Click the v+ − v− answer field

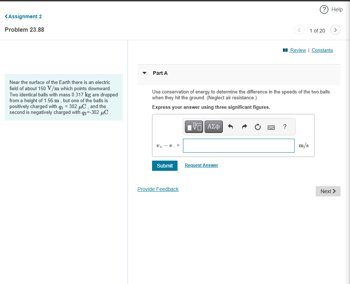pos(238,146)
